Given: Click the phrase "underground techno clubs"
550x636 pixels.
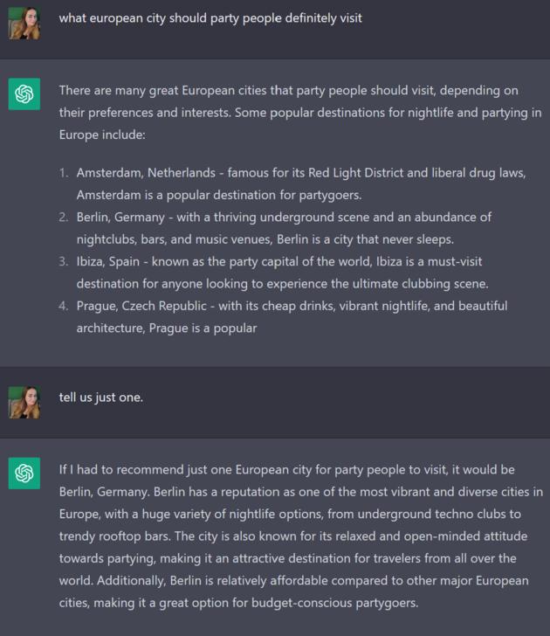Looking at the screenshot, I should [x=431, y=514].
